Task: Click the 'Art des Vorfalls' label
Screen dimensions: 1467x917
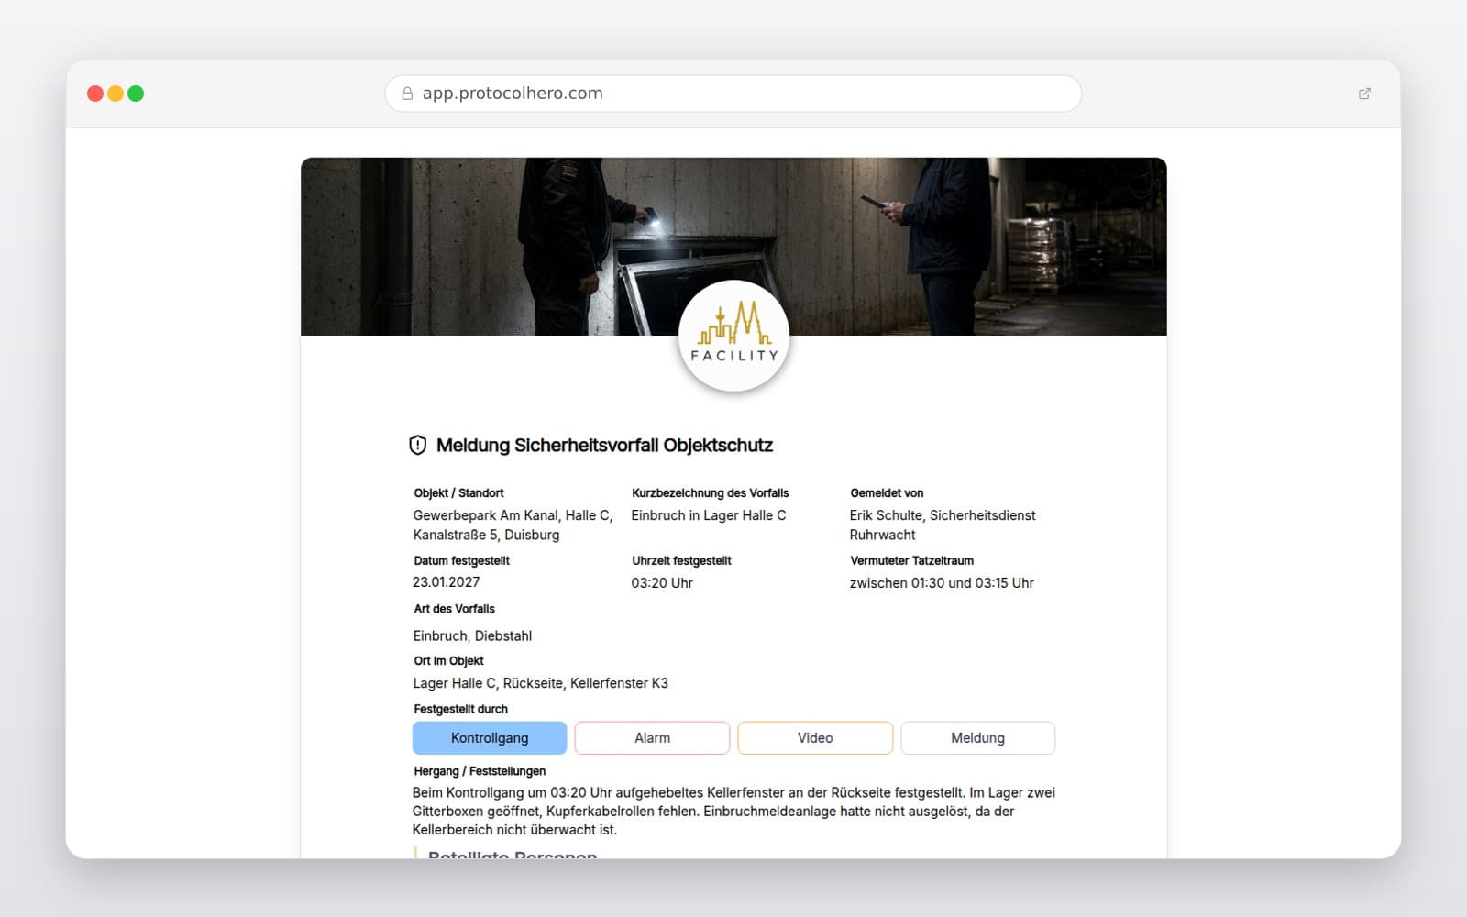Action: pos(454,609)
